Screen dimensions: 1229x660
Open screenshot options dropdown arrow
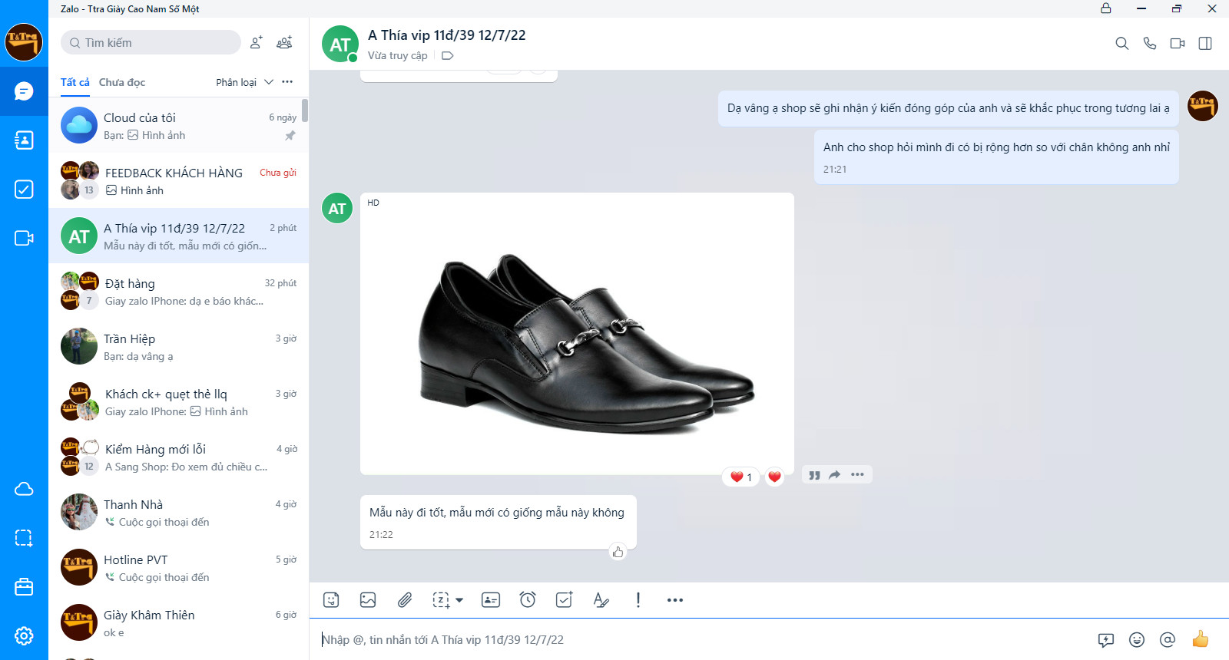tap(459, 600)
